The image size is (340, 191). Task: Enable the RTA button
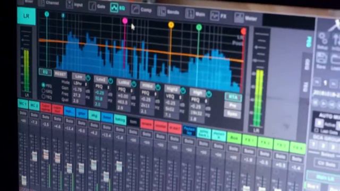(x=233, y=97)
